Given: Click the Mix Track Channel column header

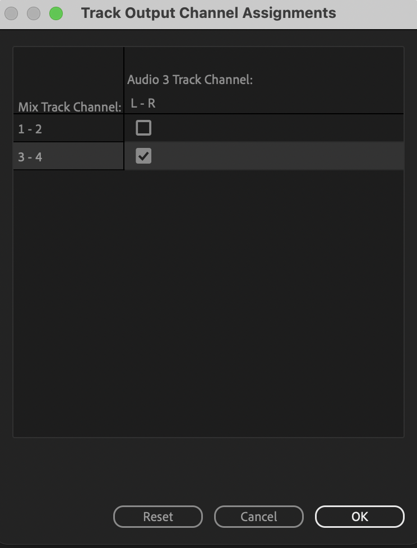Looking at the screenshot, I should [x=68, y=106].
